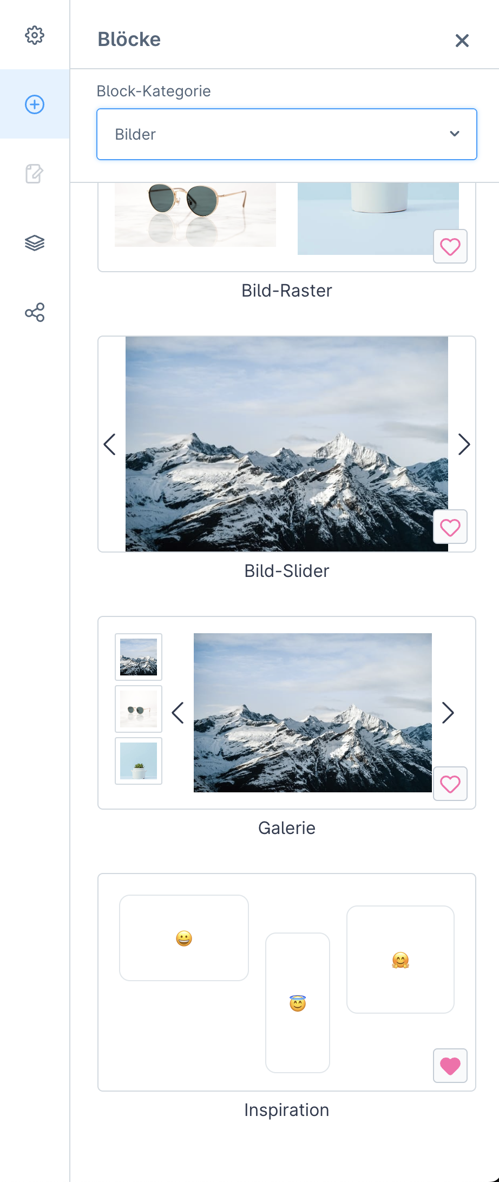This screenshot has width=499, height=1182.
Task: Favorite the Bild-Raster block
Action: pyautogui.click(x=450, y=247)
